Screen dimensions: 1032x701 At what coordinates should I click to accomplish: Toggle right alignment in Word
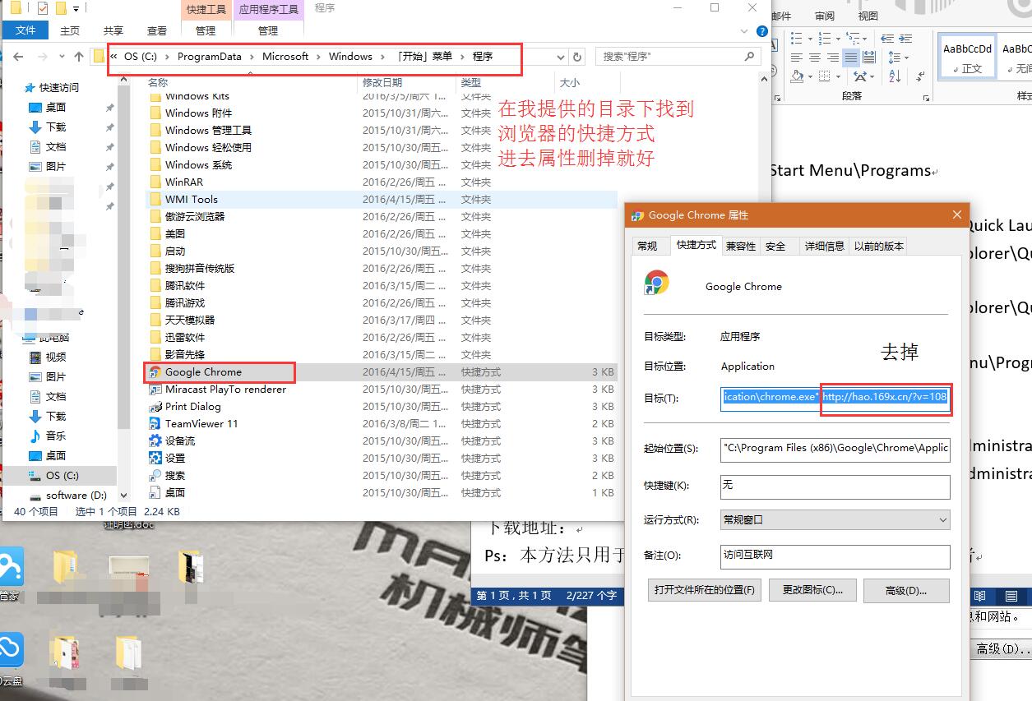833,58
